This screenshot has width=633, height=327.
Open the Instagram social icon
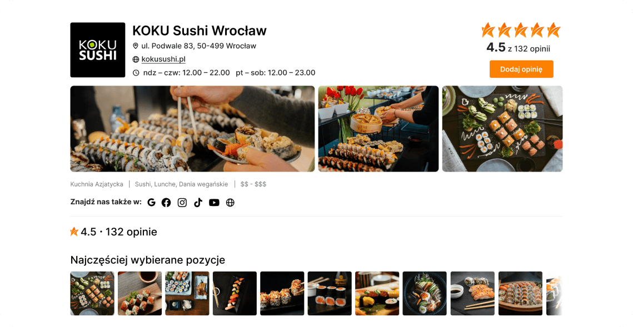pos(182,203)
